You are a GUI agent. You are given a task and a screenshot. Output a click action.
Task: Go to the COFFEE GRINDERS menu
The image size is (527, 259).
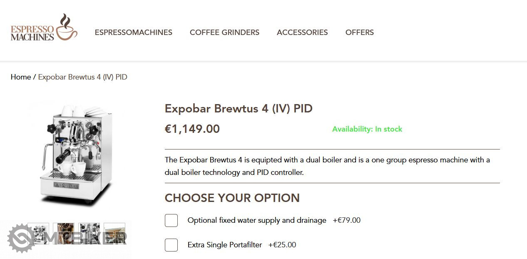point(224,32)
